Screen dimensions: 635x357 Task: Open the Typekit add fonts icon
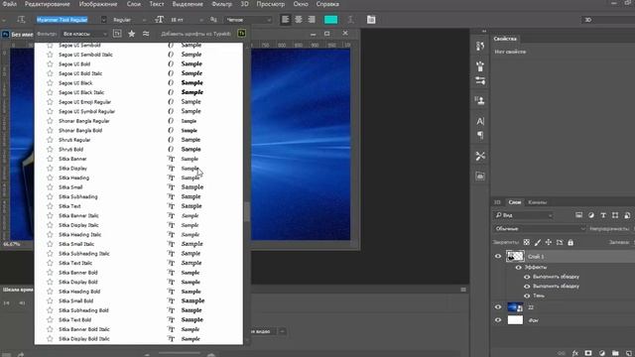pos(242,34)
